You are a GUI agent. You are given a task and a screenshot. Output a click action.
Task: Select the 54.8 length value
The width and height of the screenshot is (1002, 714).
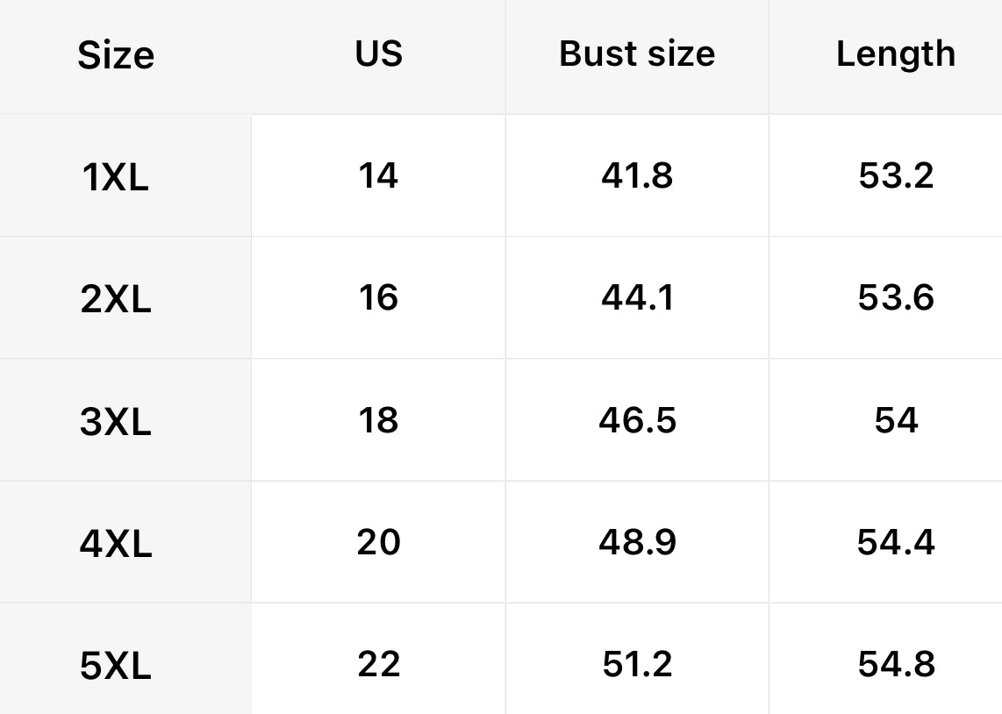click(896, 664)
